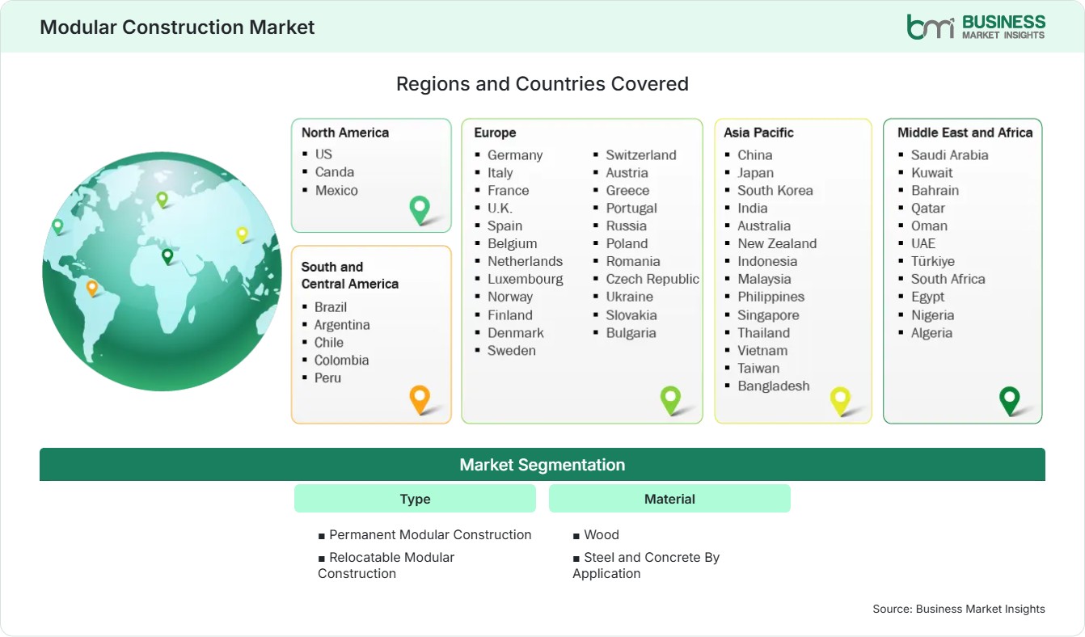Click the dark green pin on globe's Middle East
The width and height of the screenshot is (1085, 637).
click(167, 256)
